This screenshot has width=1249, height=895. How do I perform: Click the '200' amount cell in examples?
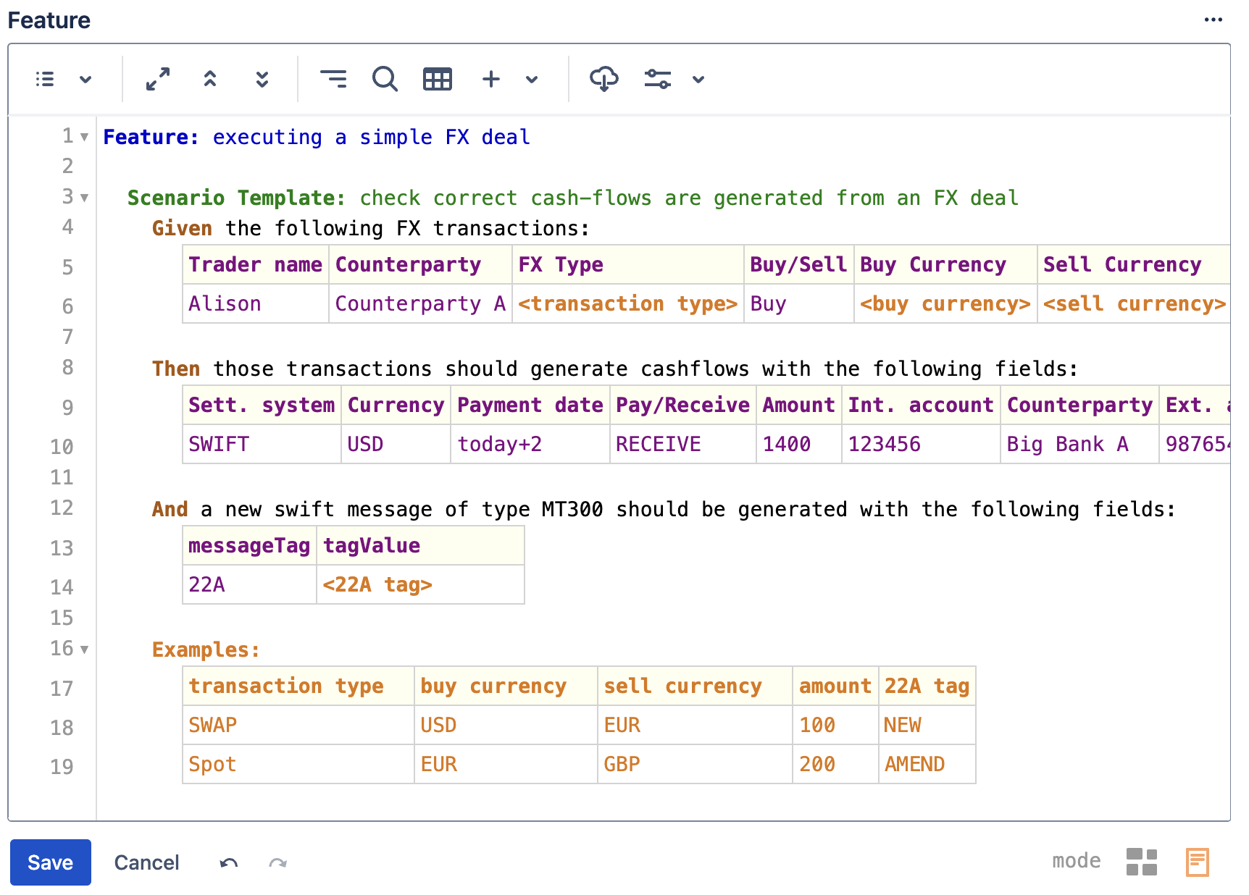pos(835,764)
